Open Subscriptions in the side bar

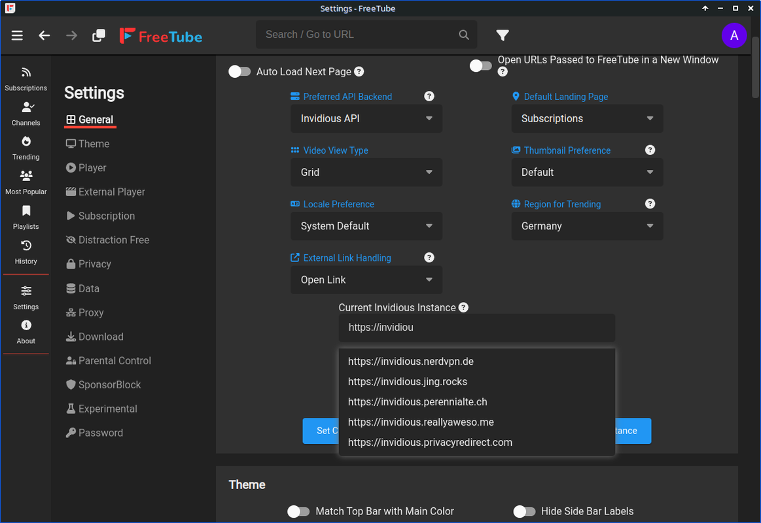click(x=26, y=79)
